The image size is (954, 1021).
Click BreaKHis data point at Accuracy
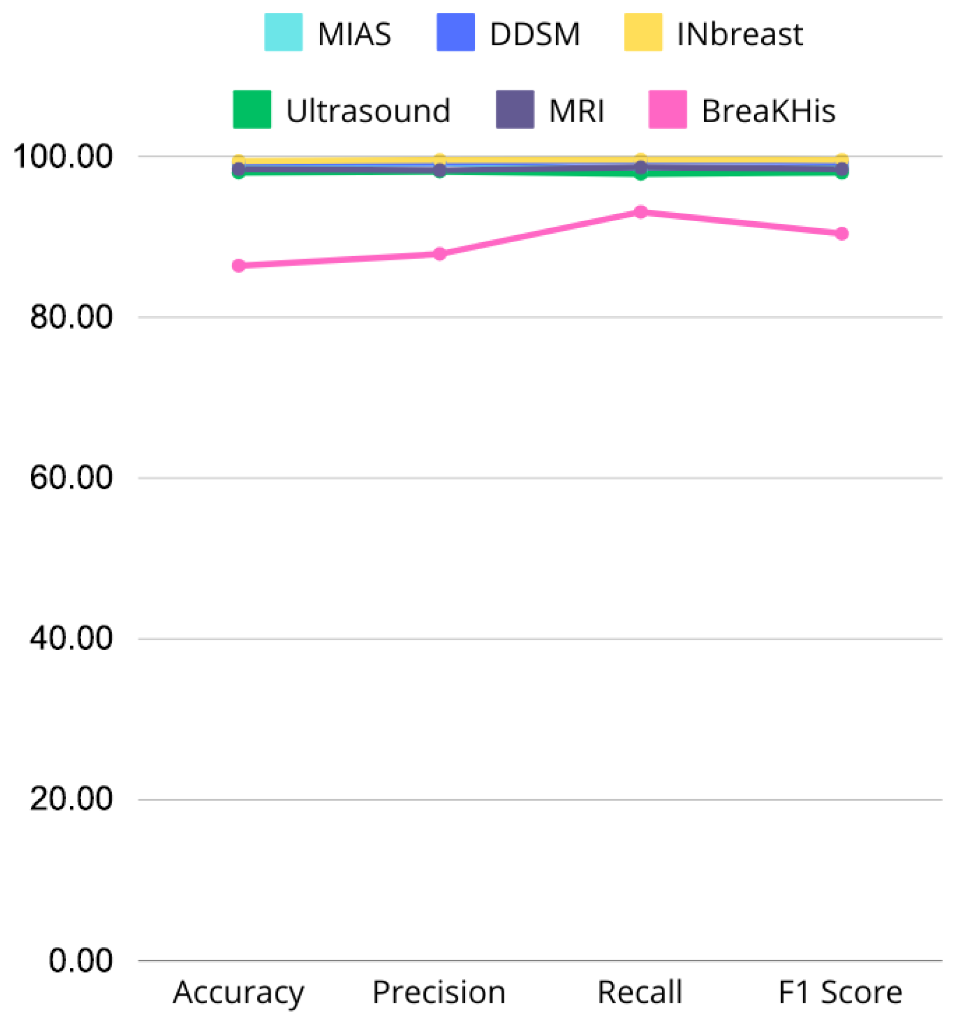[x=238, y=266]
